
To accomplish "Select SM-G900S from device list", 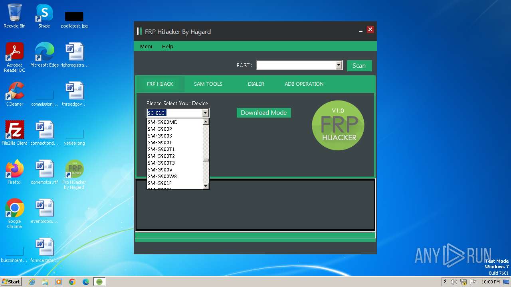I will tap(175, 136).
